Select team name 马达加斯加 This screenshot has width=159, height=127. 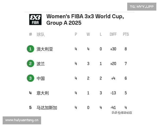(x=47, y=108)
